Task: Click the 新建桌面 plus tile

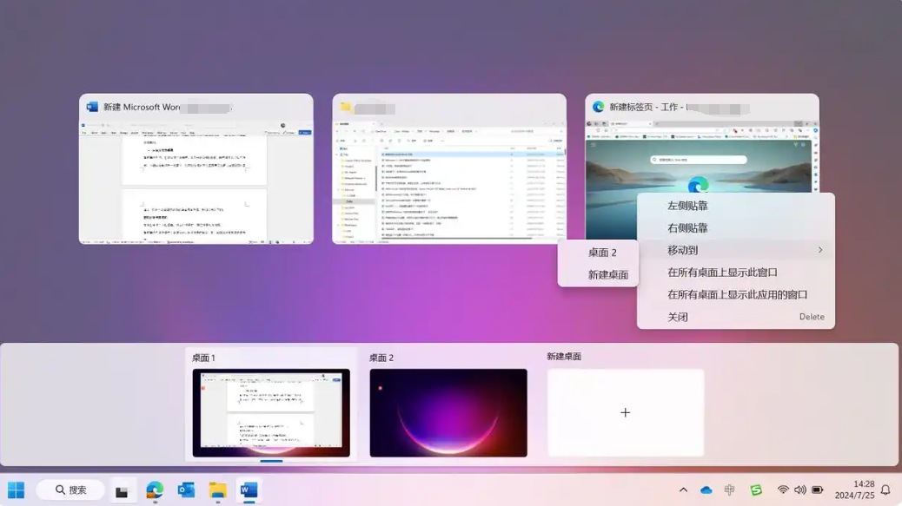Action: (625, 413)
